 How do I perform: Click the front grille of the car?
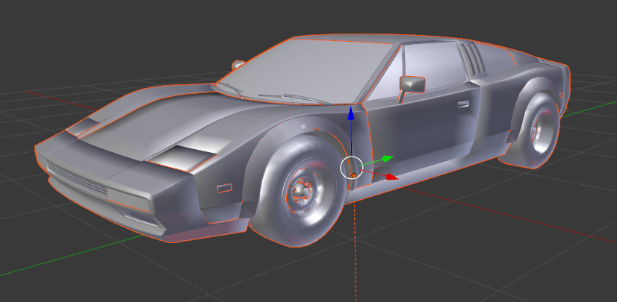pyautogui.click(x=77, y=179)
